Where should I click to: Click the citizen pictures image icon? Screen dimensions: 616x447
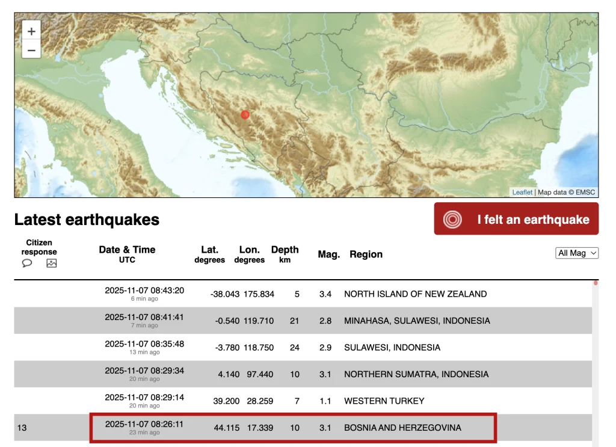[x=52, y=263]
